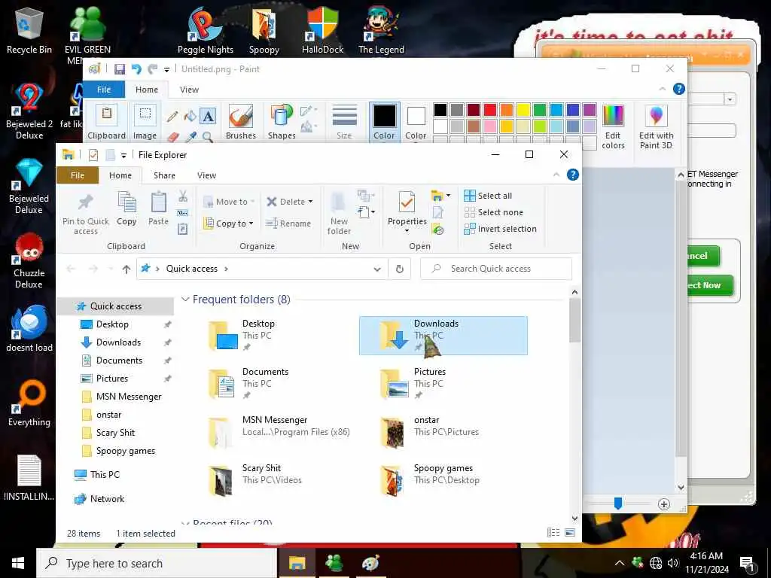Image resolution: width=771 pixels, height=578 pixels.
Task: Click the Rename button
Action: 288,224
